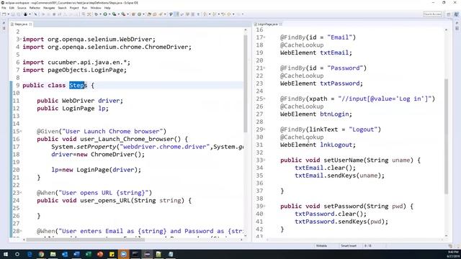Viewport: 461px width, 259px height.
Task: Click the External Tools run icon
Action: click(x=123, y=14)
